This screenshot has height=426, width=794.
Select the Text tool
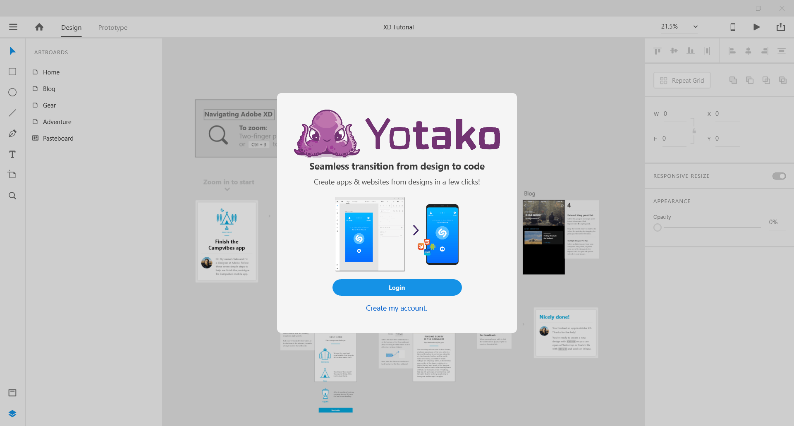[x=12, y=154]
